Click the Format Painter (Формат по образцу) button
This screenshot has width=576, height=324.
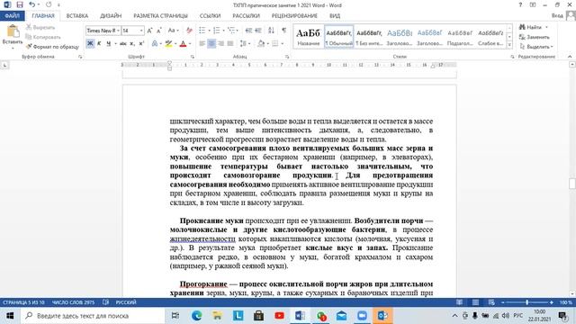52,47
